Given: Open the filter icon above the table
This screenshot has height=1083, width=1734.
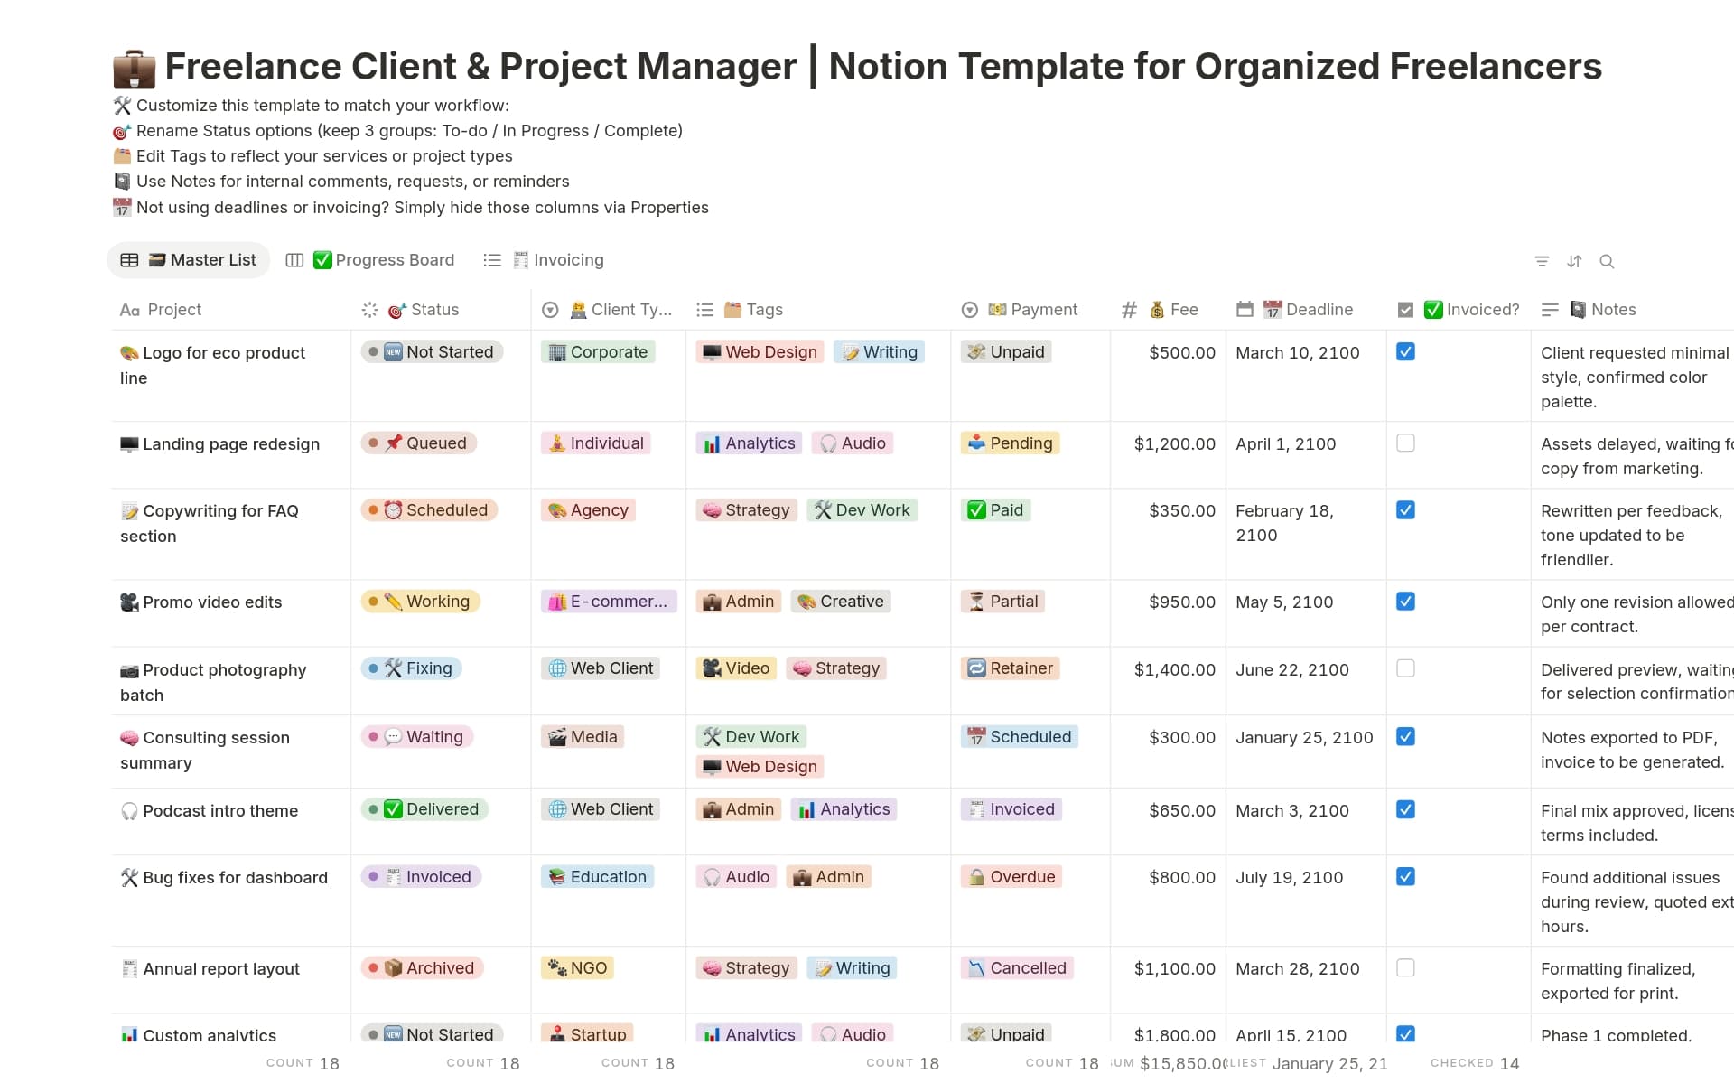Looking at the screenshot, I should click(1542, 261).
